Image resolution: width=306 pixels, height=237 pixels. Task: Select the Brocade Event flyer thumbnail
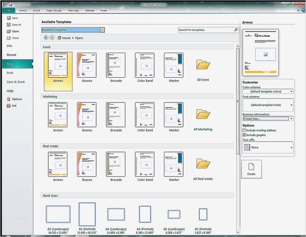116,66
